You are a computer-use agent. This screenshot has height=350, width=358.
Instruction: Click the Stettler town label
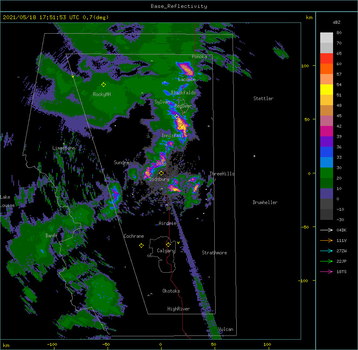[x=263, y=99]
